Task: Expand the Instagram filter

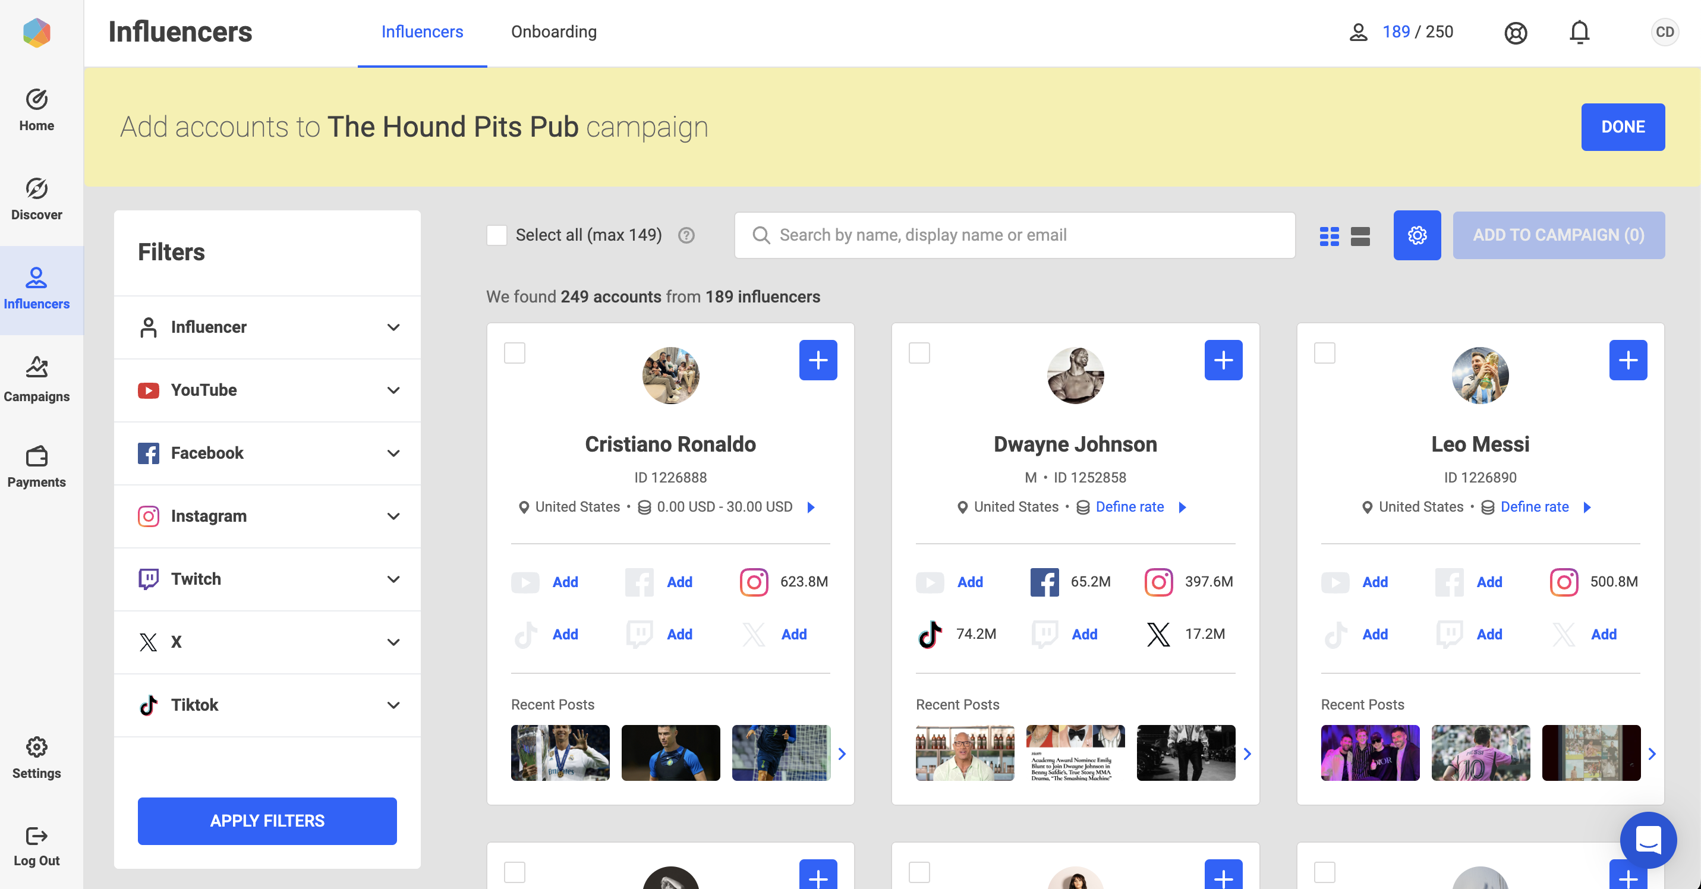Action: click(267, 516)
